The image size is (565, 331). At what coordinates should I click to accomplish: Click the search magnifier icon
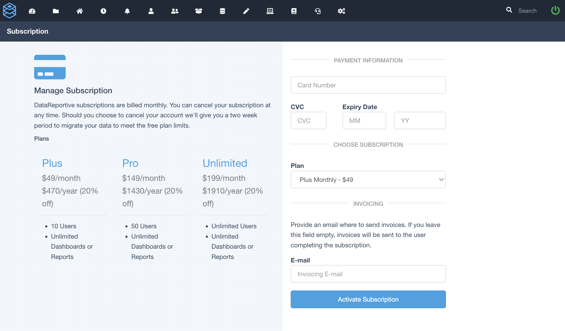pyautogui.click(x=509, y=10)
